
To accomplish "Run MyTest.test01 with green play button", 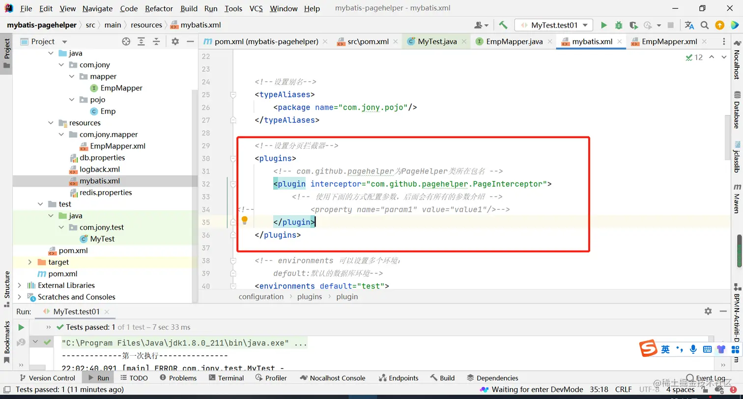I will (604, 25).
